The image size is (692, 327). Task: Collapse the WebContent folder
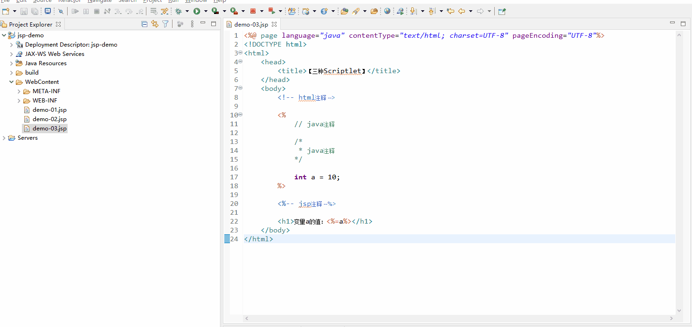12,82
